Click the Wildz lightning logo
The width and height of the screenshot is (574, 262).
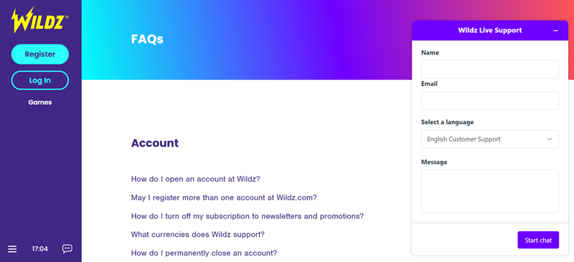[39, 20]
